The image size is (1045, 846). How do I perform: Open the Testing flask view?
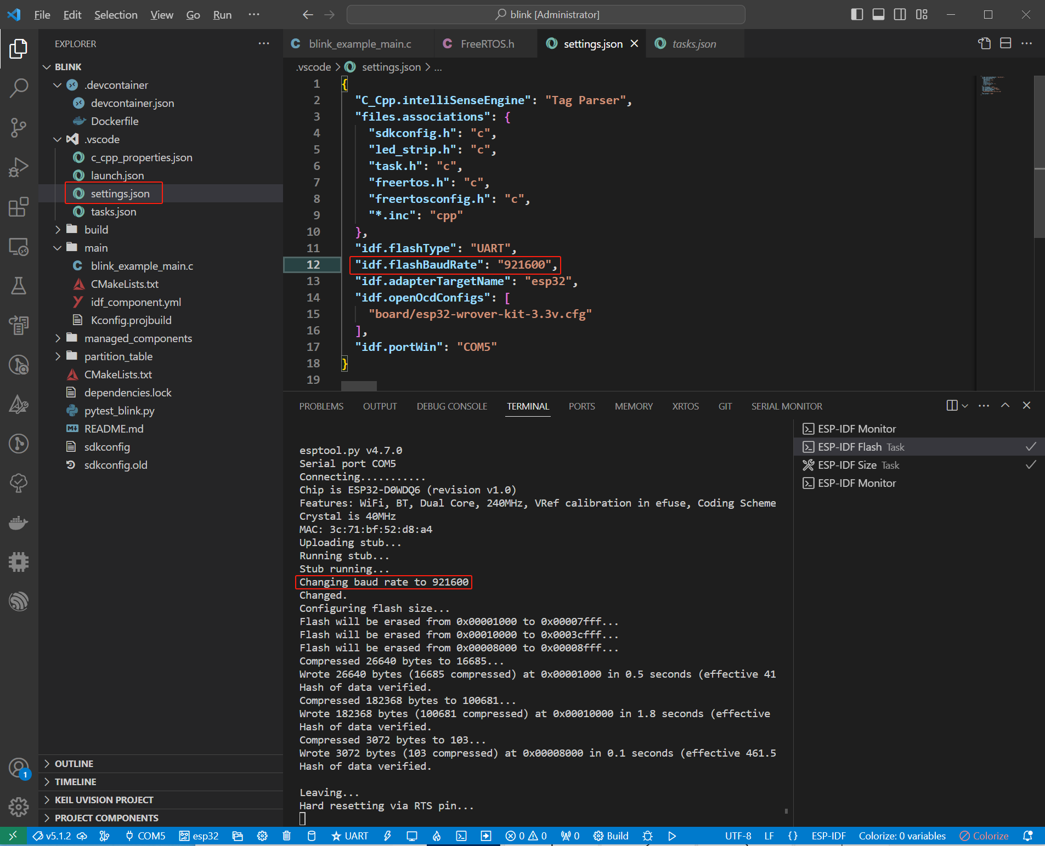tap(19, 286)
